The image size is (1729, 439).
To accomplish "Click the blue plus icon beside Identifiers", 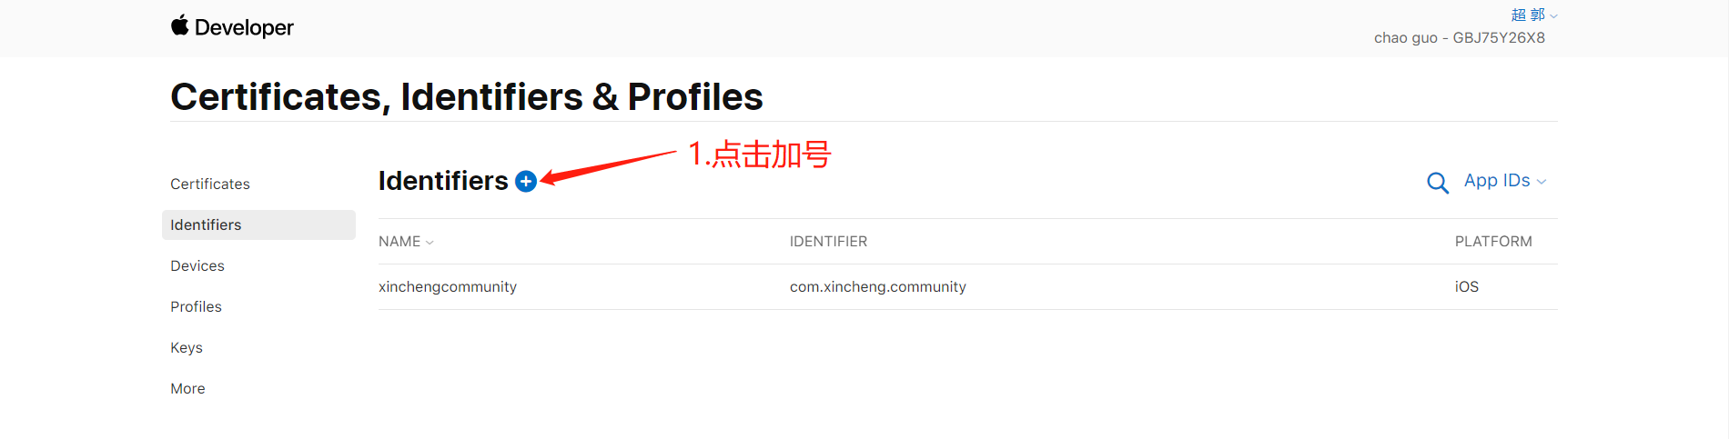I will point(526,182).
